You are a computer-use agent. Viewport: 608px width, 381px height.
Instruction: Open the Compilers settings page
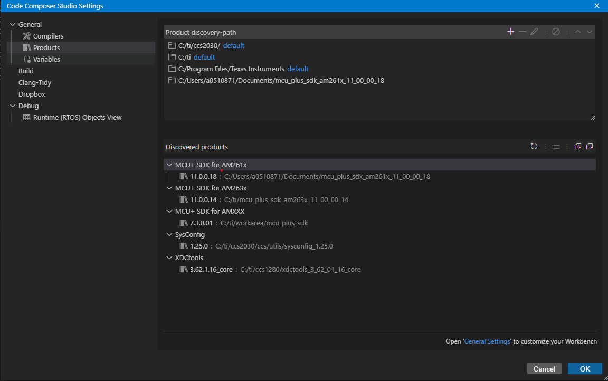(48, 36)
